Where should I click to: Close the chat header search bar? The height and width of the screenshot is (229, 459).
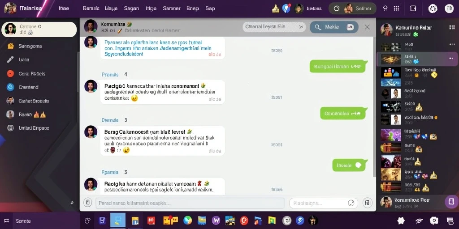367,27
